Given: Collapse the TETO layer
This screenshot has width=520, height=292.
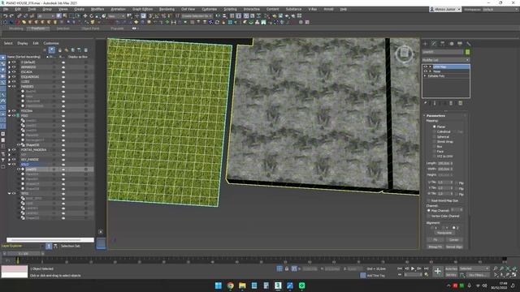Looking at the screenshot, I should [9, 193].
